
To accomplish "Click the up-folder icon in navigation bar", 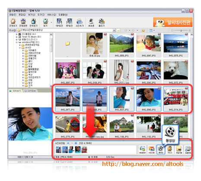I will [x=143, y=30].
